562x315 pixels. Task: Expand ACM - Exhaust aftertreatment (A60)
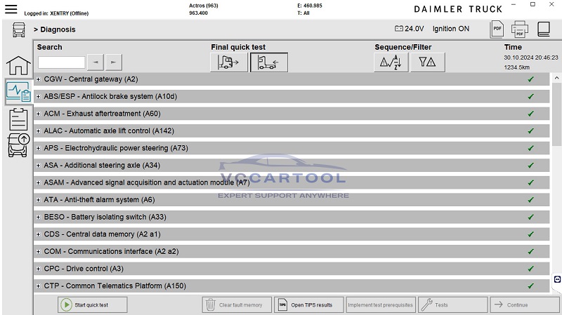tap(39, 114)
